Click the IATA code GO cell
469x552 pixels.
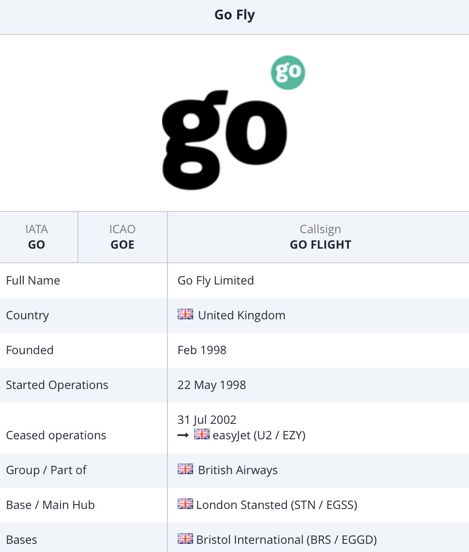point(37,237)
